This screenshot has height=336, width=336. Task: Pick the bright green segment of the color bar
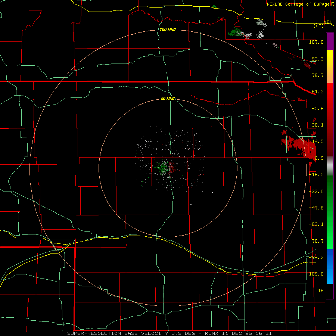tap(330, 212)
